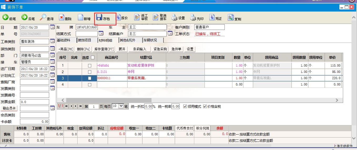Click the 删除 delete toolbar icon
The image size is (357, 150).
tap(62, 18)
